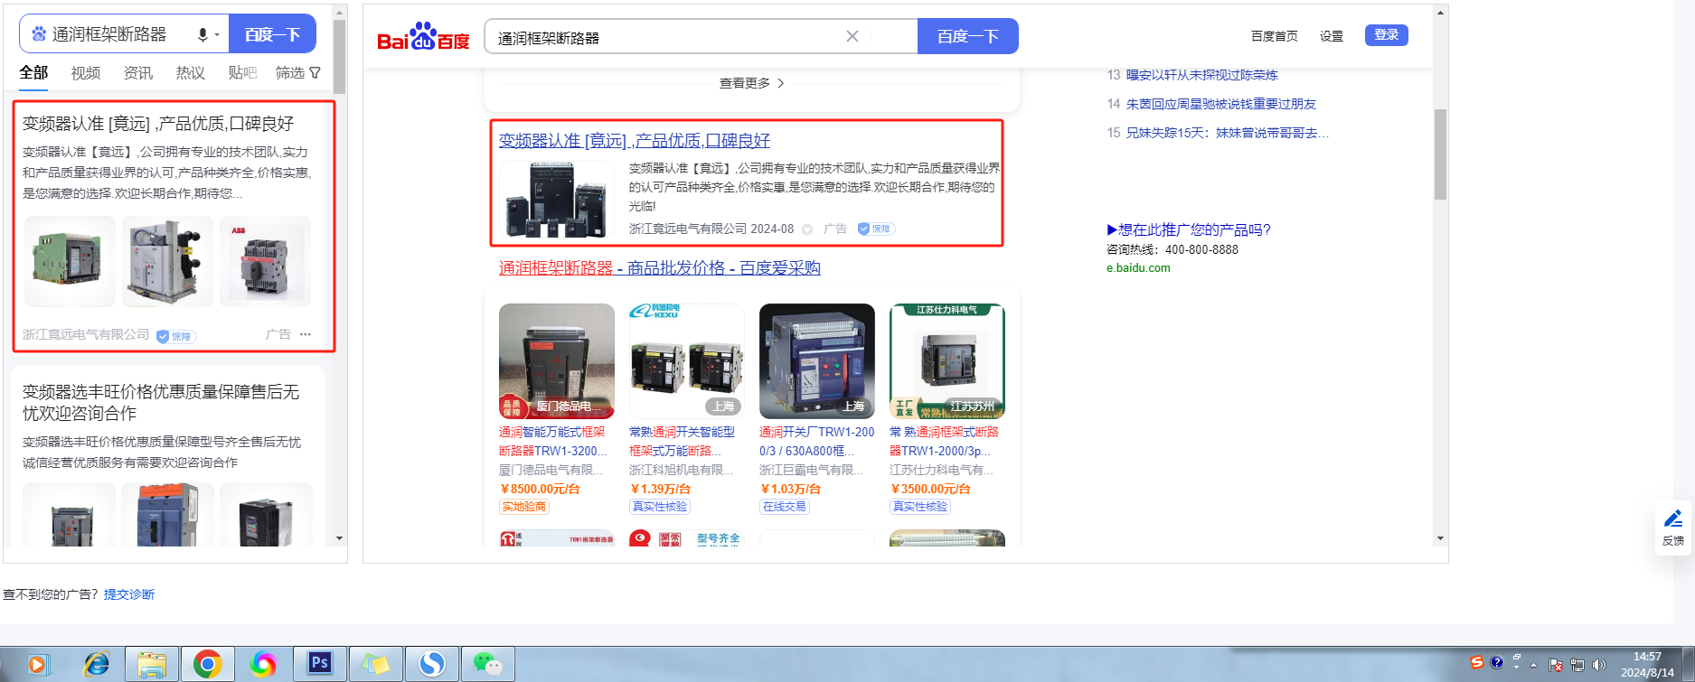Viewport: 1695px width, 682px height.
Task: Click the desktop preview vertical scrollbar thumb
Action: [x=1440, y=154]
